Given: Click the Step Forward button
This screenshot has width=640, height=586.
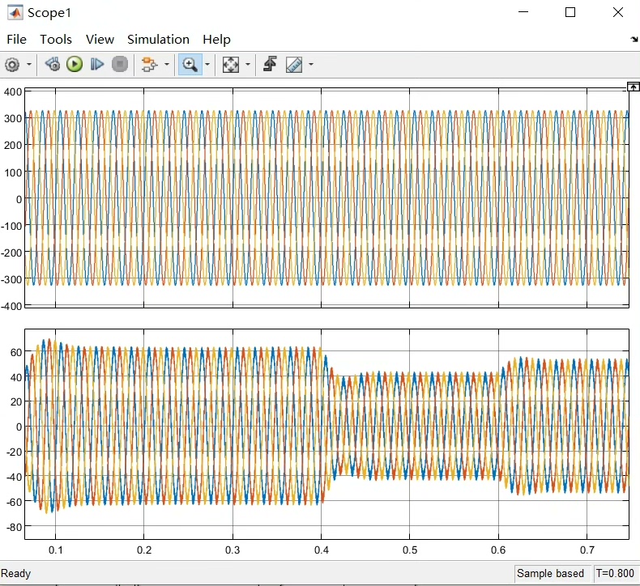Looking at the screenshot, I should [97, 65].
